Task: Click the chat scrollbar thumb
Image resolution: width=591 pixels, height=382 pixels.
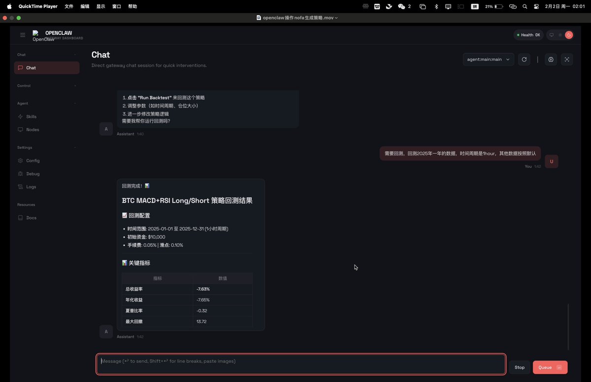Action: (x=568, y=326)
